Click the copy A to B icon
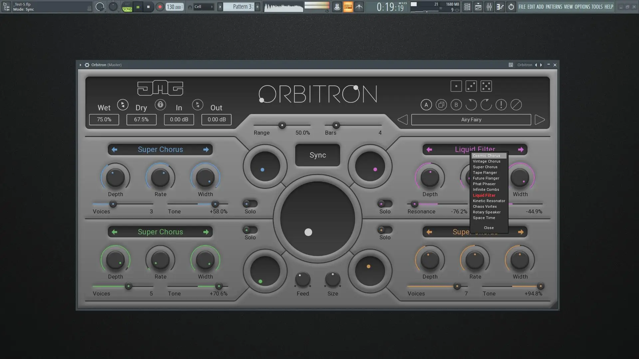Image resolution: width=639 pixels, height=359 pixels. tap(441, 105)
